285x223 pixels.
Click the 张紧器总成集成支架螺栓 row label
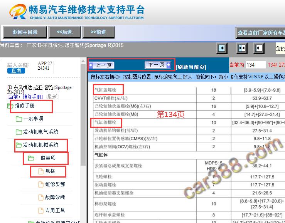coord(118,166)
